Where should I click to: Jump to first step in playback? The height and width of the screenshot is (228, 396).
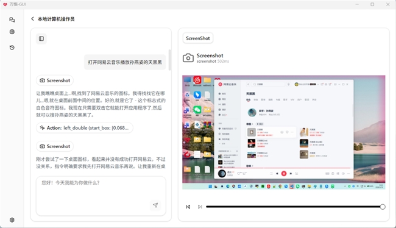(188, 207)
